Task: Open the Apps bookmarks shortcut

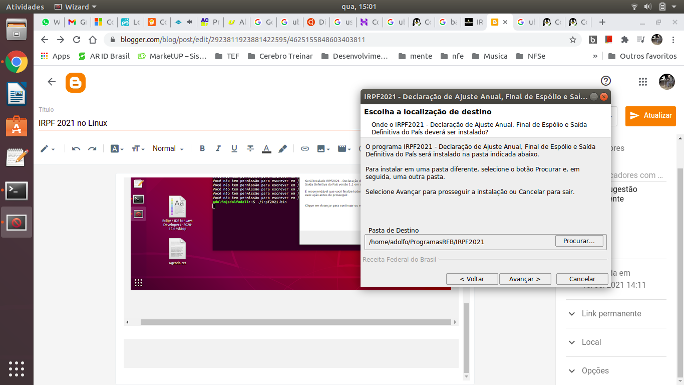Action: (55, 56)
